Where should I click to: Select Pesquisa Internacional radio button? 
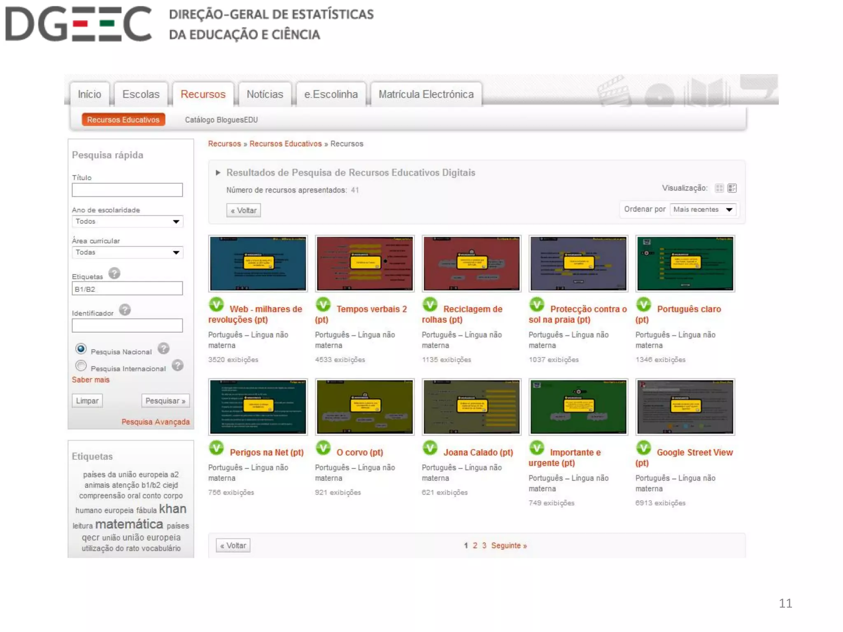point(81,365)
